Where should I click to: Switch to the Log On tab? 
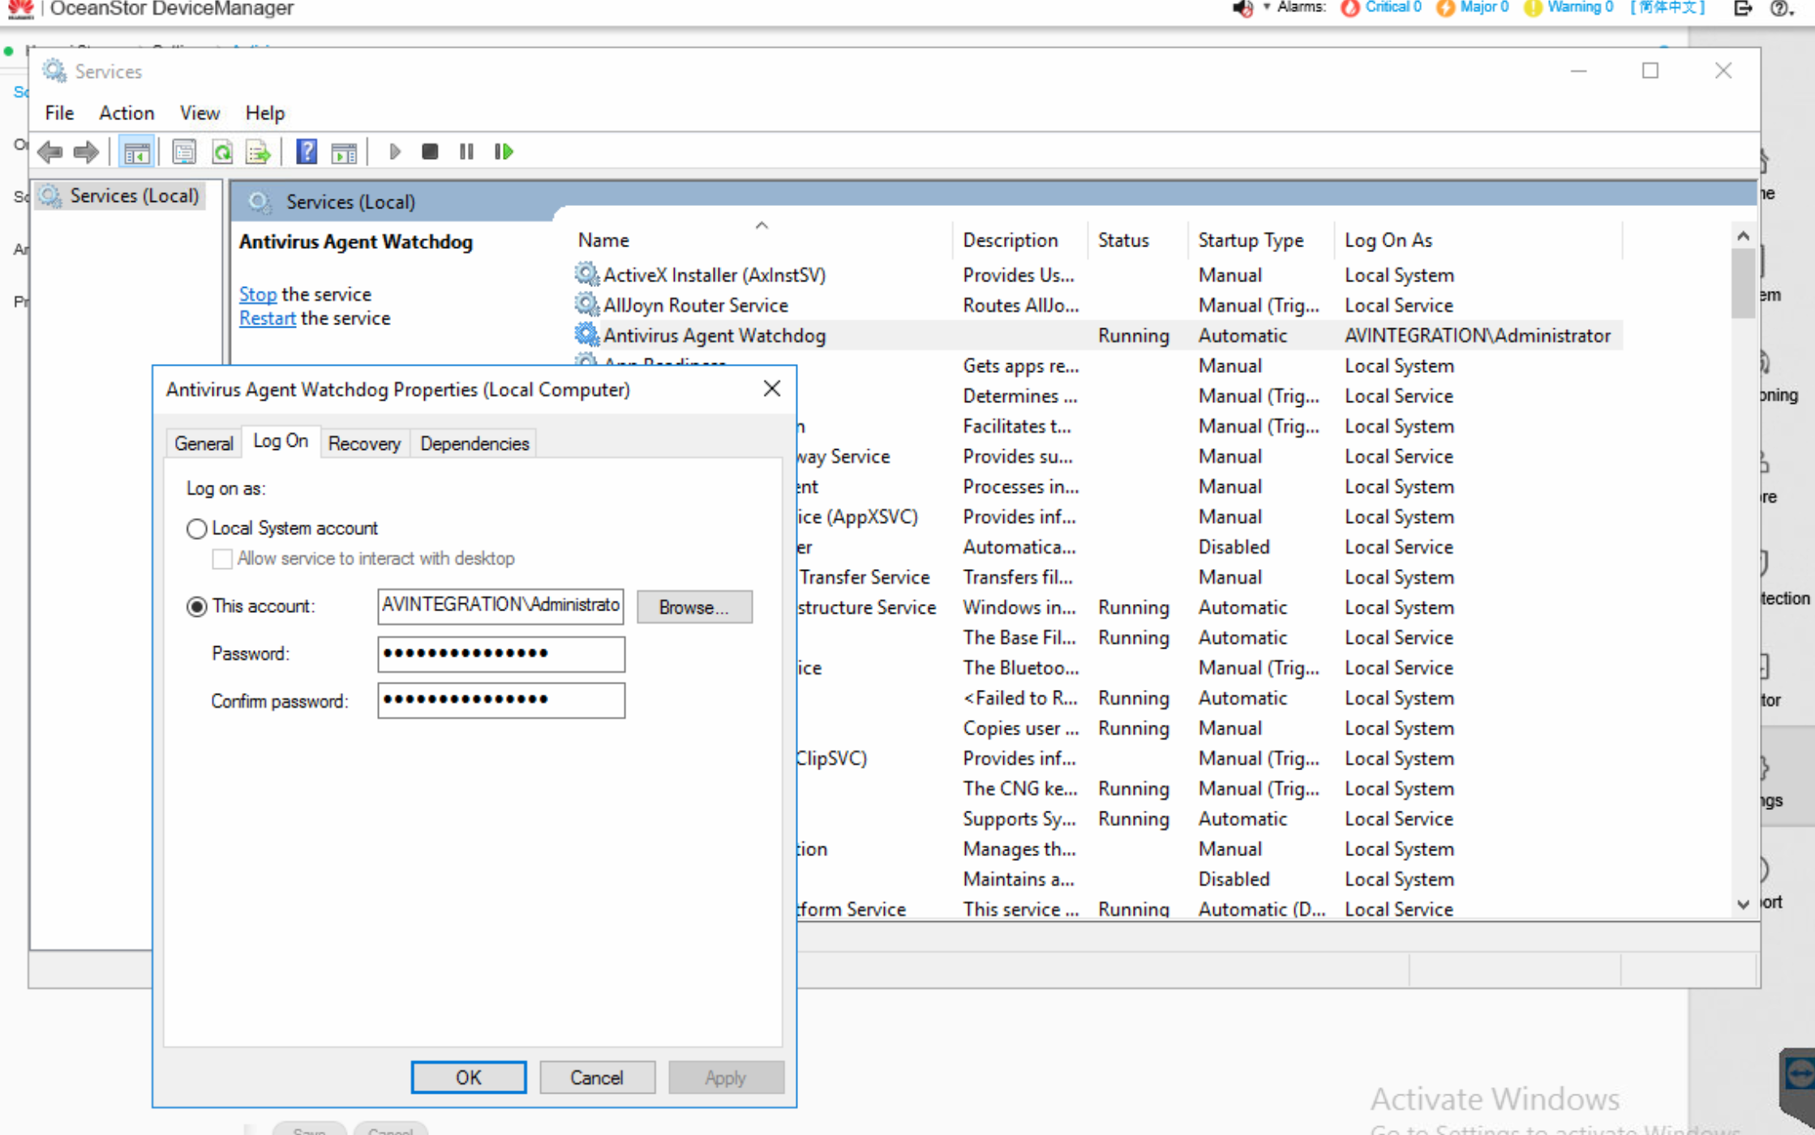(281, 441)
